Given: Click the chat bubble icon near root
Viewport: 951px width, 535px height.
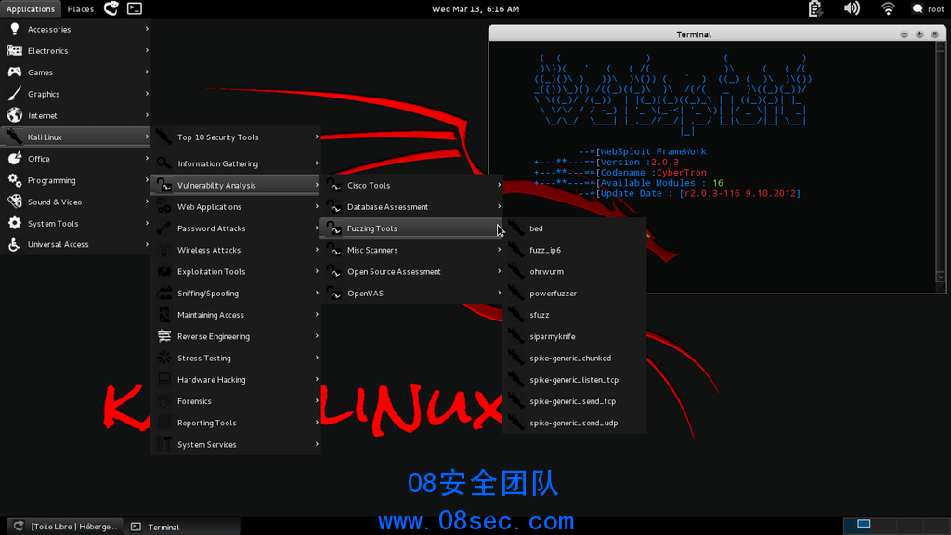Looking at the screenshot, I should tap(918, 8).
